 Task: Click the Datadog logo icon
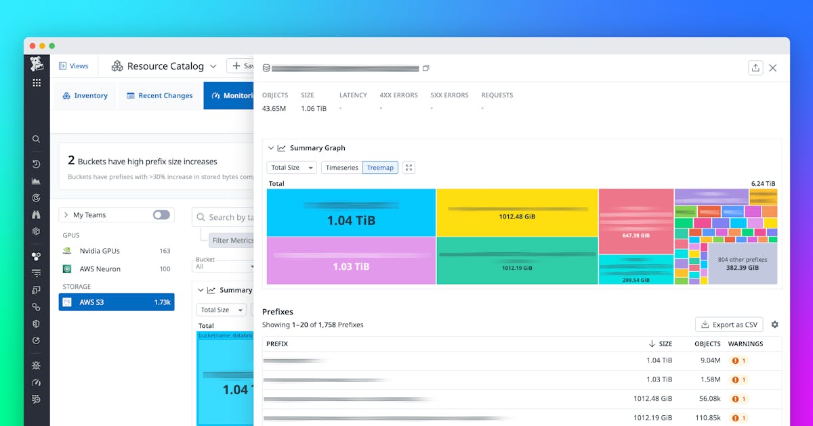click(x=37, y=65)
